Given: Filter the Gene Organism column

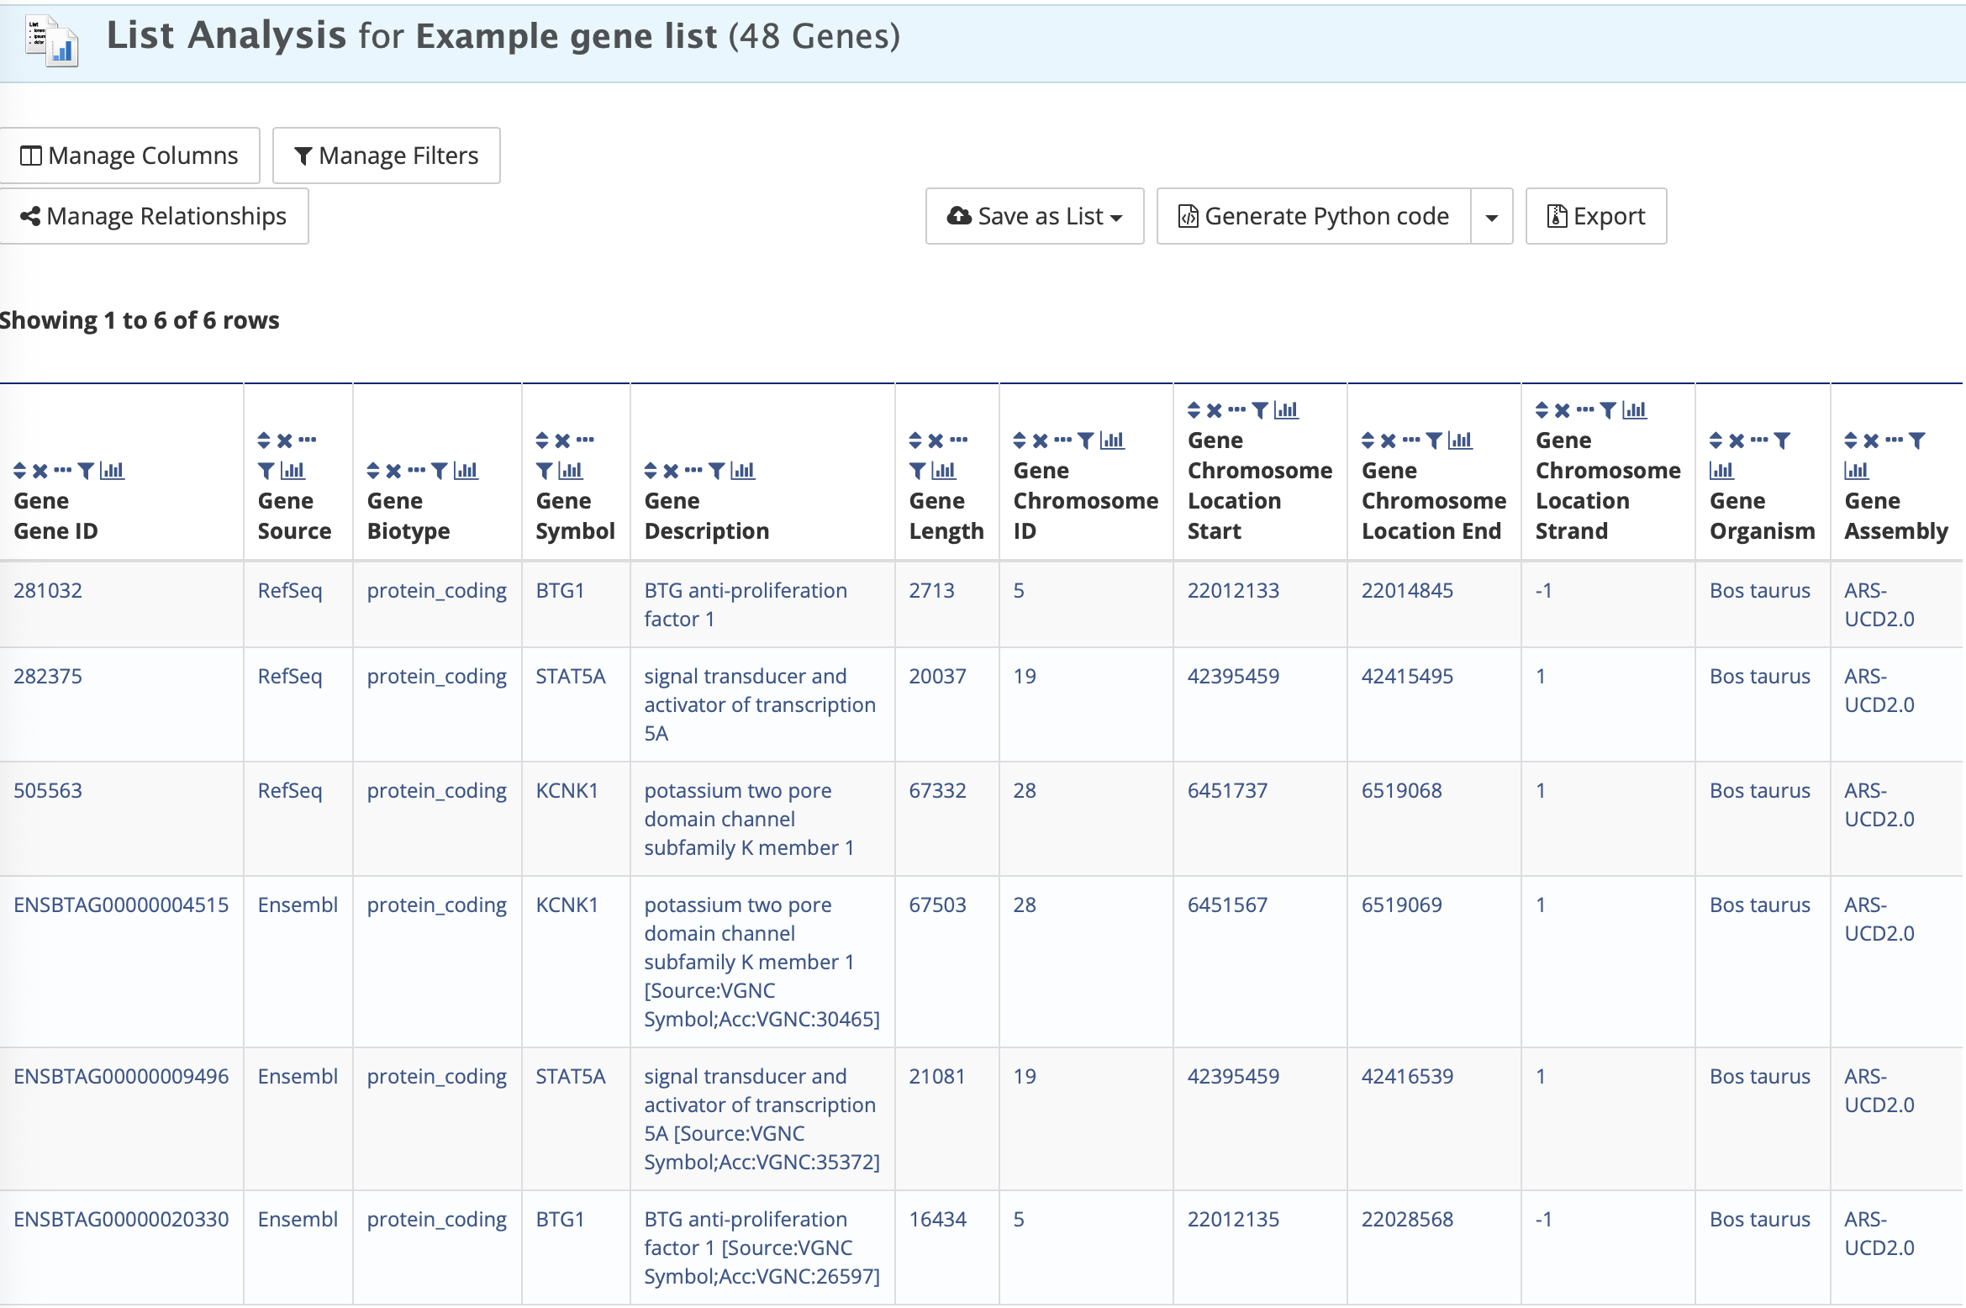Looking at the screenshot, I should [x=1782, y=440].
